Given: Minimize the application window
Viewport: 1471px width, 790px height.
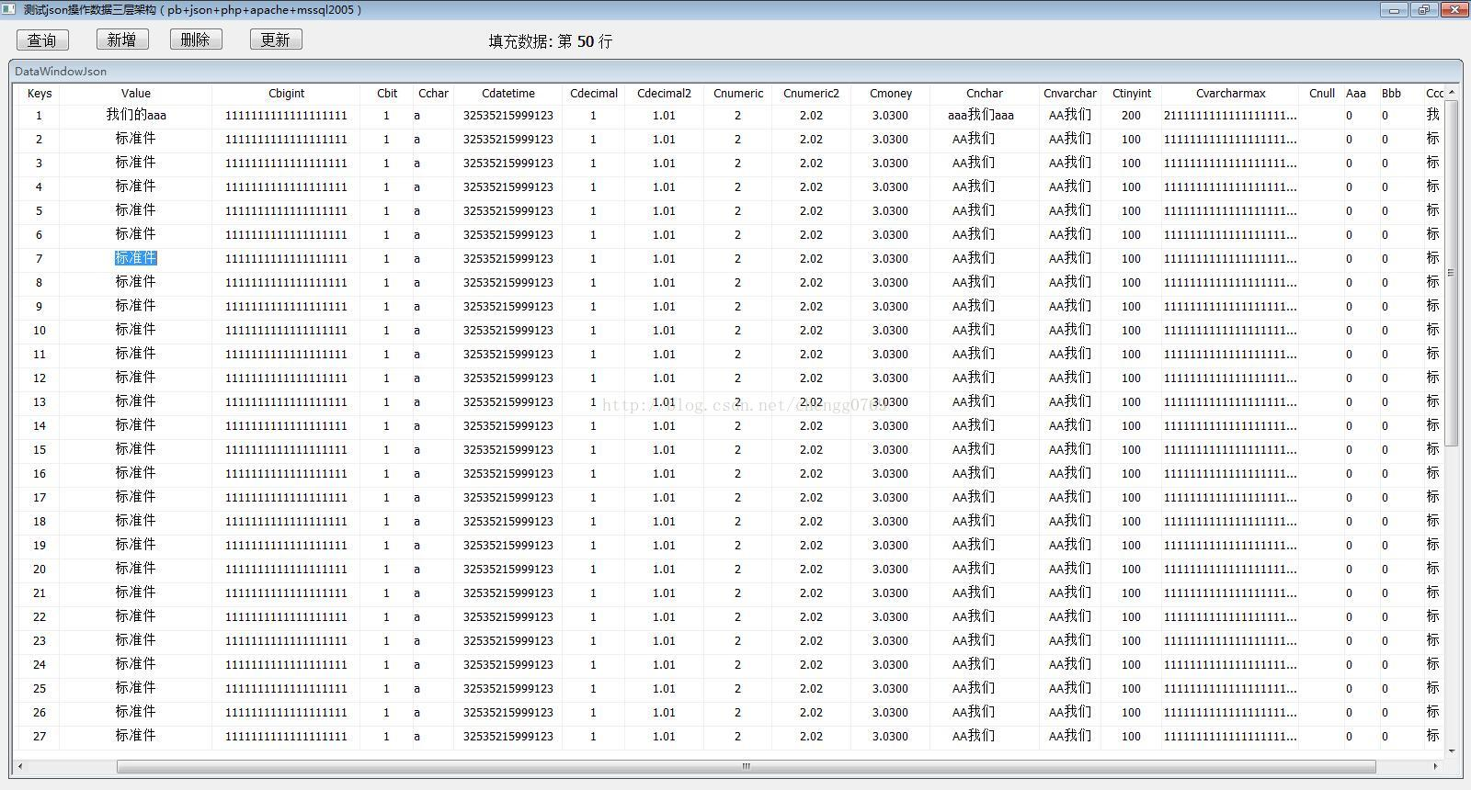Looking at the screenshot, I should pyautogui.click(x=1394, y=10).
